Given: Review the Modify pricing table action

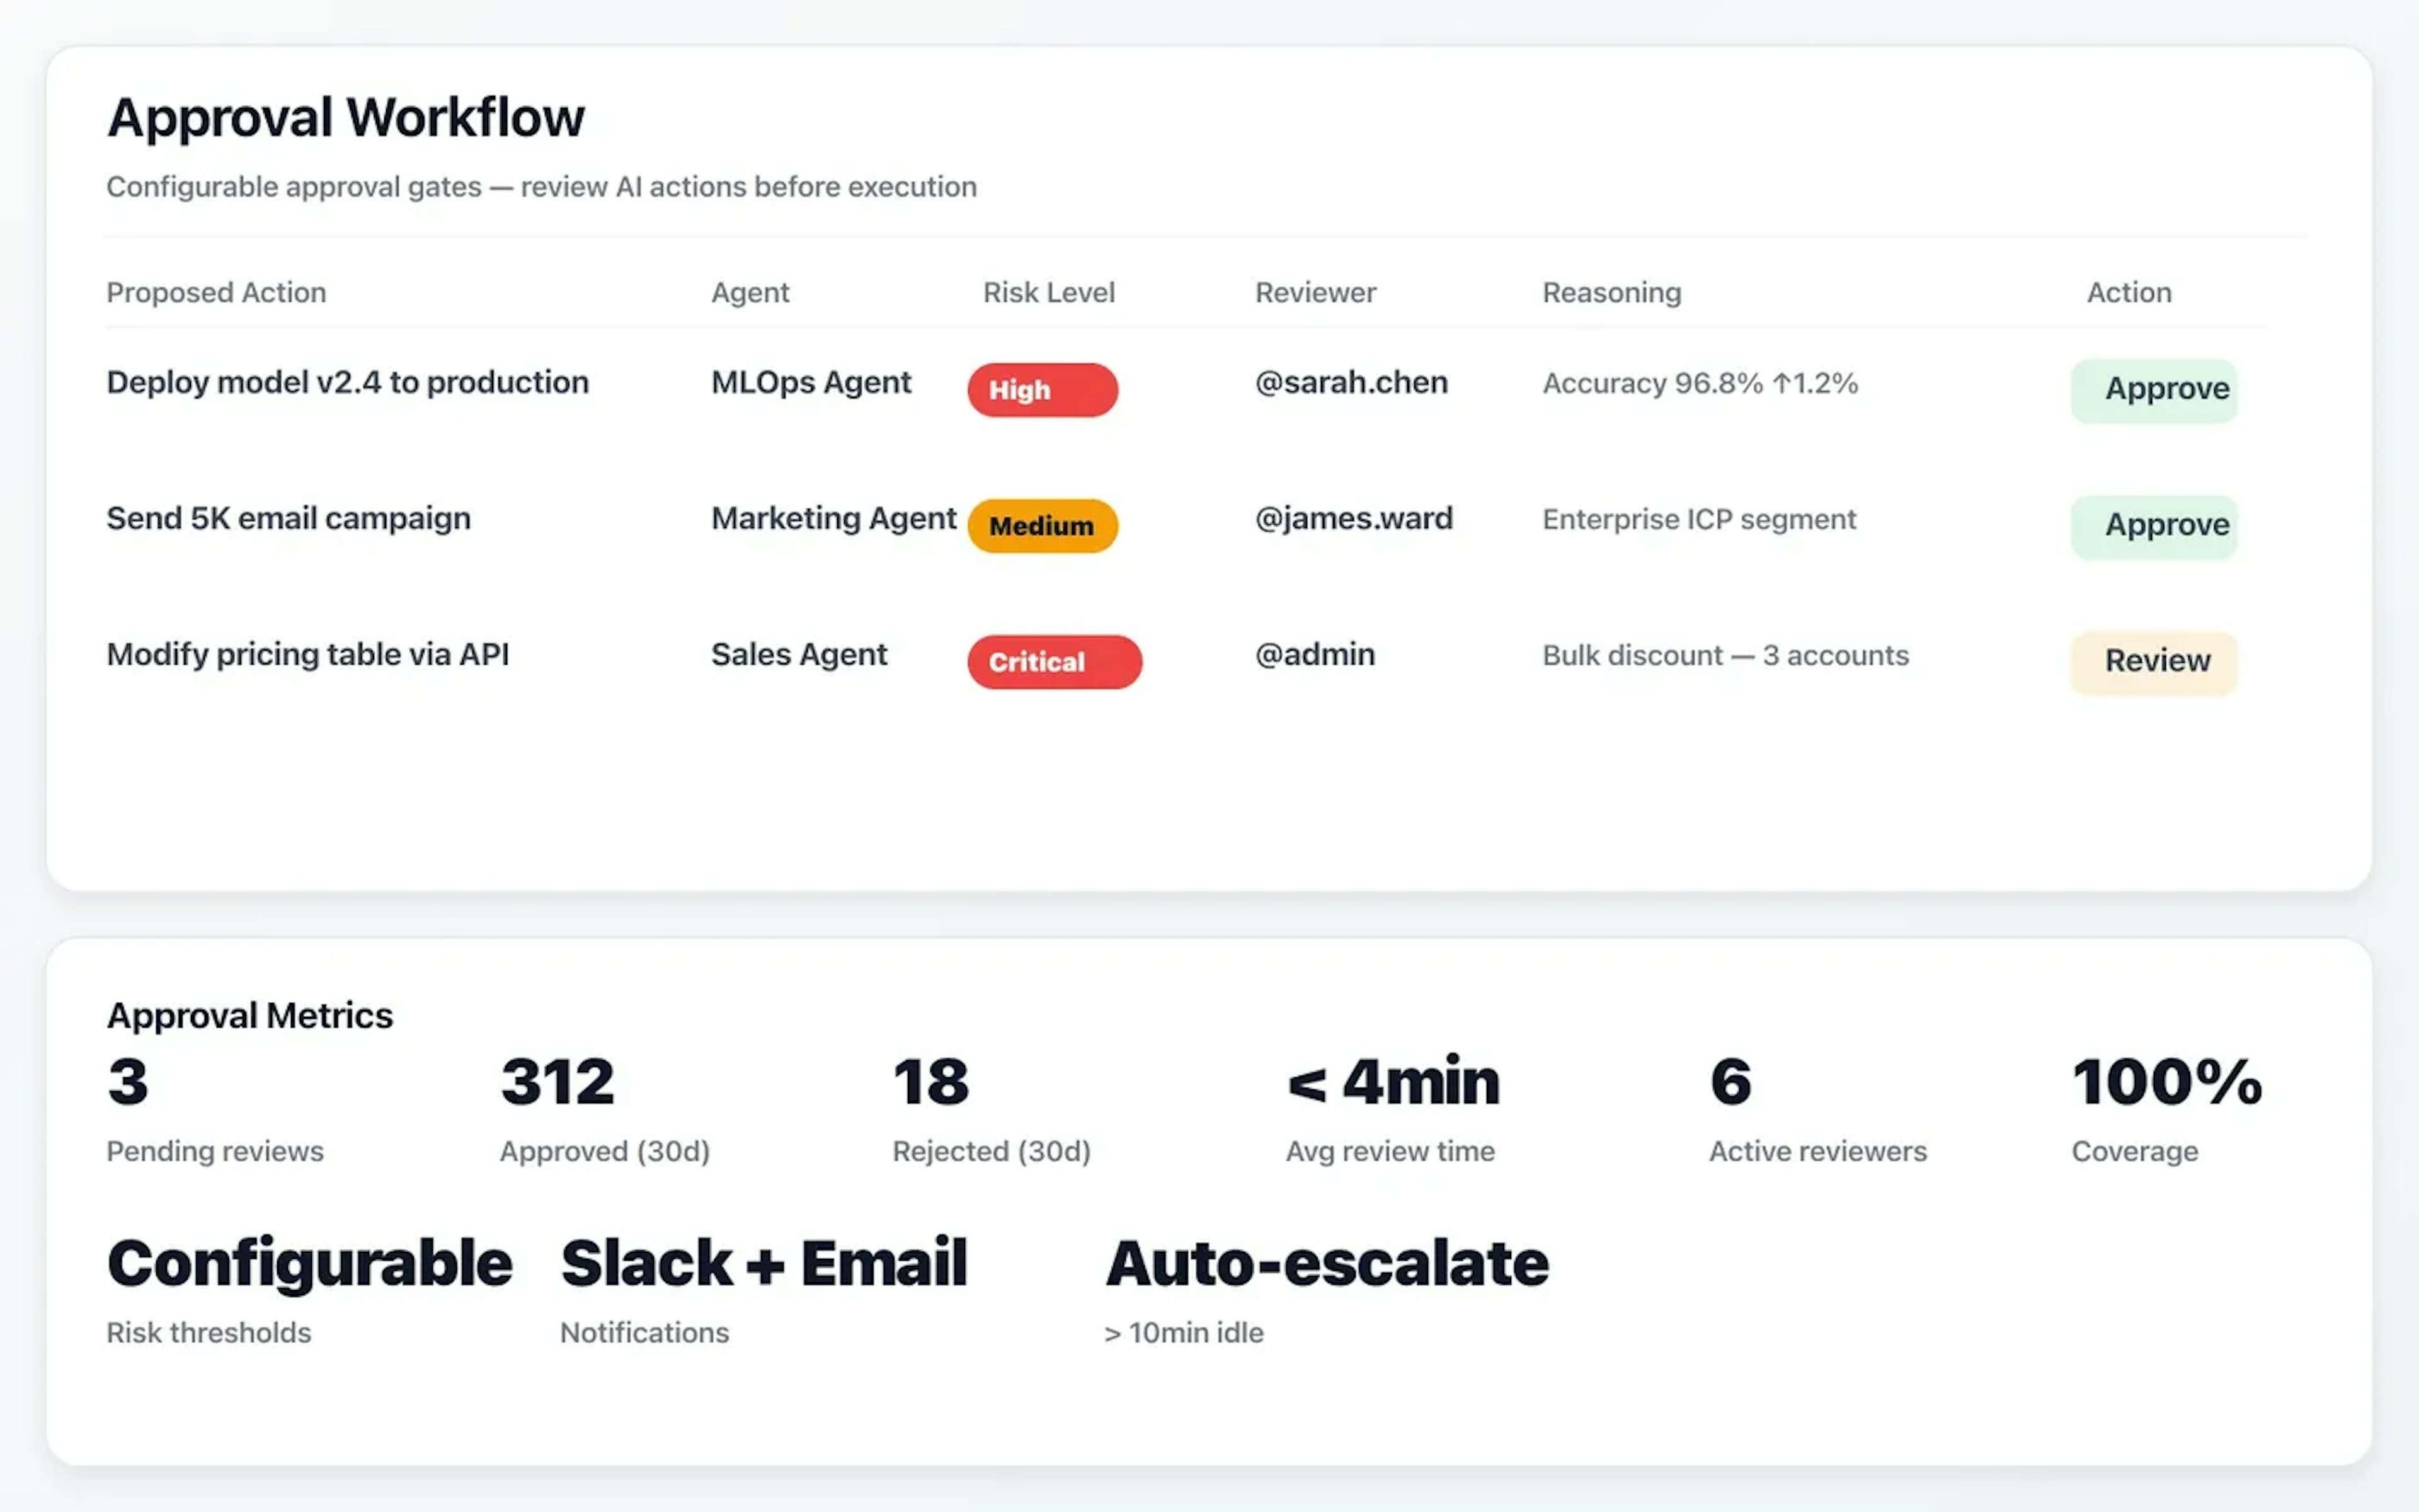Looking at the screenshot, I should [2154, 661].
